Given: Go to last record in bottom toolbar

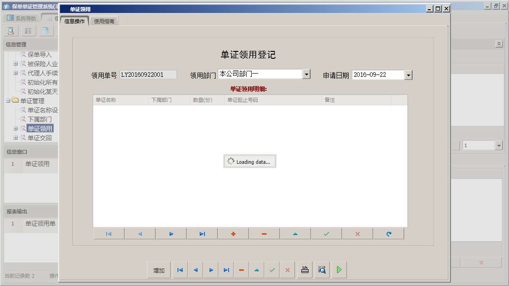Looking at the screenshot, I should tap(226, 270).
